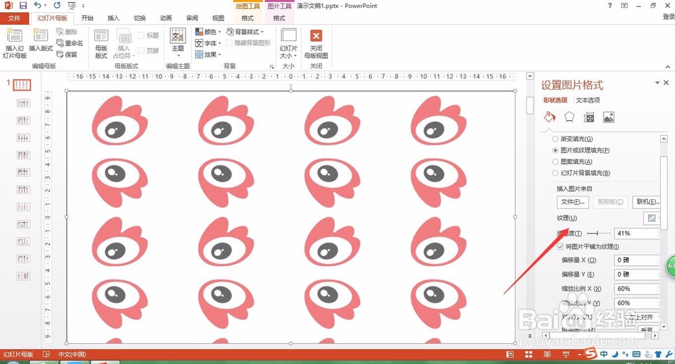Select Gradient fill (渐变填充) radio
Screen dimensions: 675x364
click(x=556, y=138)
